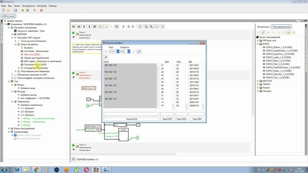Click the eye icon of ESPUI_Main_1_0 block
The height and width of the screenshot is (173, 308).
pyautogui.click(x=264, y=61)
